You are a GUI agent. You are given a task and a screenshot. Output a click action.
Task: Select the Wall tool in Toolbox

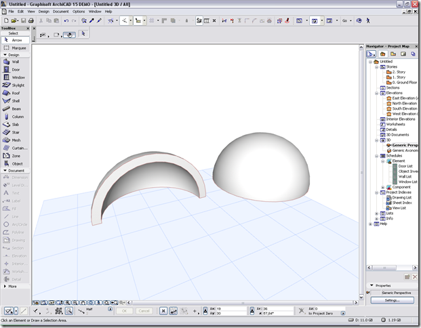tap(15, 62)
